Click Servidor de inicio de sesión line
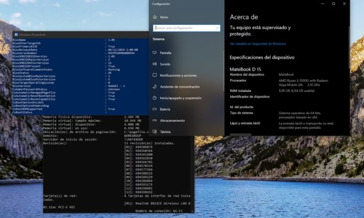Screen dimensions: 364x218 click(x=93, y=139)
